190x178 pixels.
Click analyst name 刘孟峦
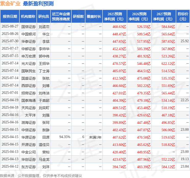pos(44,27)
